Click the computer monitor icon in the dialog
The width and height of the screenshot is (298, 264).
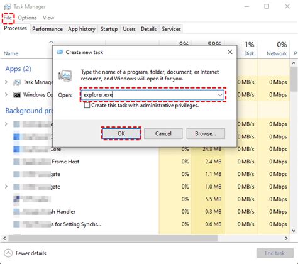pos(65,75)
